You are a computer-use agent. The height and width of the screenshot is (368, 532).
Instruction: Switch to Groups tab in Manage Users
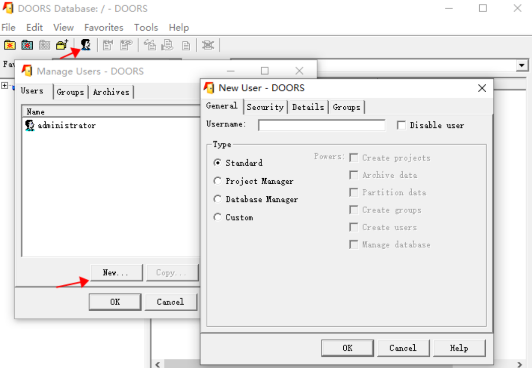coord(70,92)
